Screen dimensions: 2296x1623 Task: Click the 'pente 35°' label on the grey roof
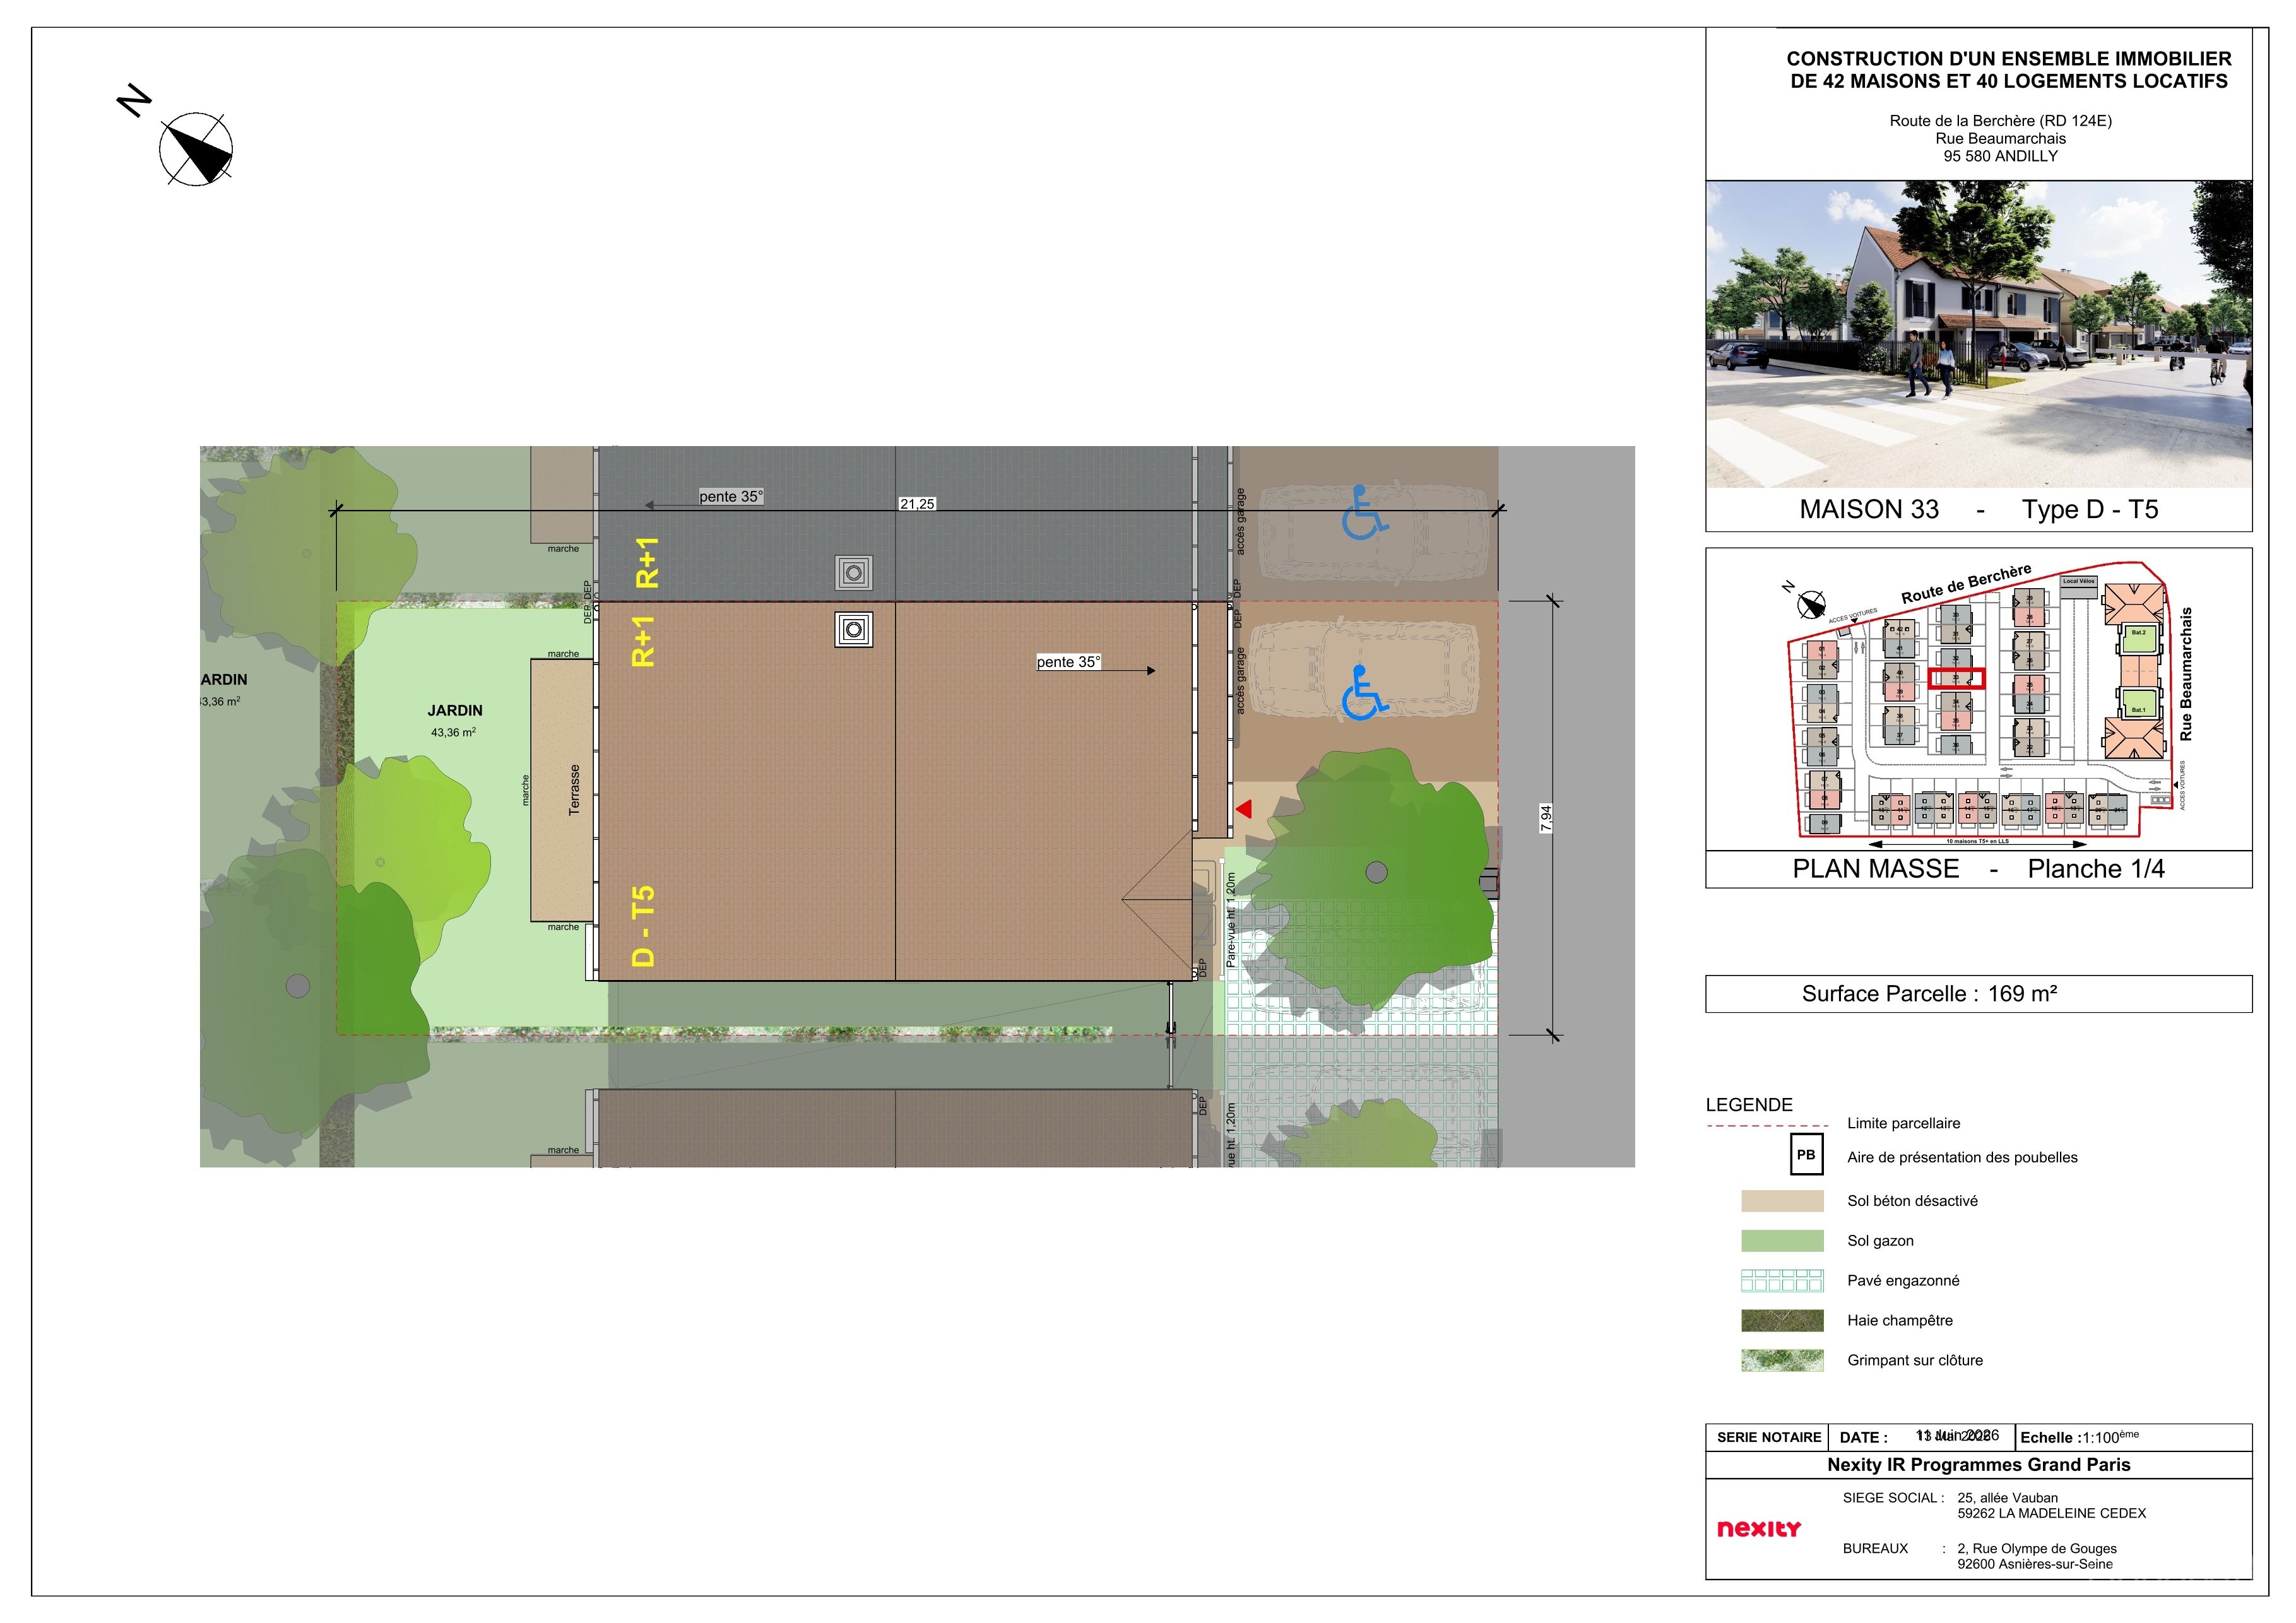pos(731,497)
